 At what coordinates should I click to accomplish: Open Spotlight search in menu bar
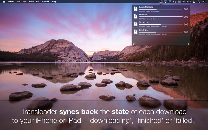point(199,2)
